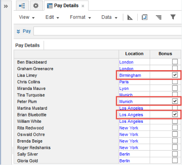Uncheck Bonus for Brian Bluebottle
The width and height of the screenshot is (182, 165).
coord(175,114)
